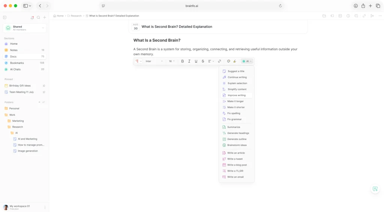Select Fix spelling in AI menu
The height and width of the screenshot is (212, 384).
(236, 113)
